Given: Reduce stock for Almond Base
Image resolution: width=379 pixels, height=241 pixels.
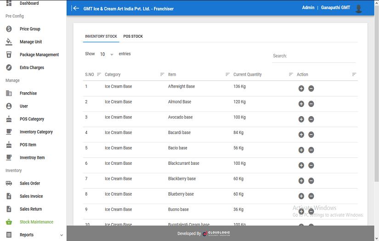Looking at the screenshot, I should [311, 104].
